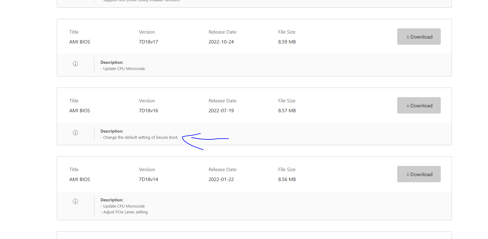The width and height of the screenshot is (488, 239).
Task: Click the info icon for 7D18v16 description
Action: pyautogui.click(x=75, y=133)
